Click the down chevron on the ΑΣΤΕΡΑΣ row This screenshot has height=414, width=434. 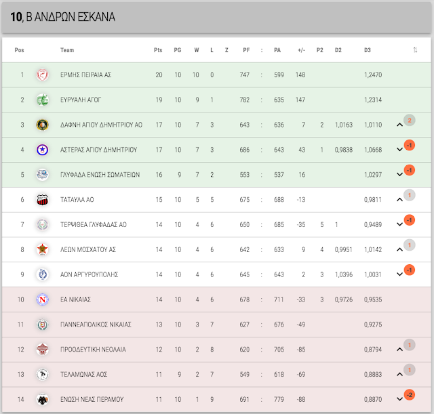click(399, 150)
